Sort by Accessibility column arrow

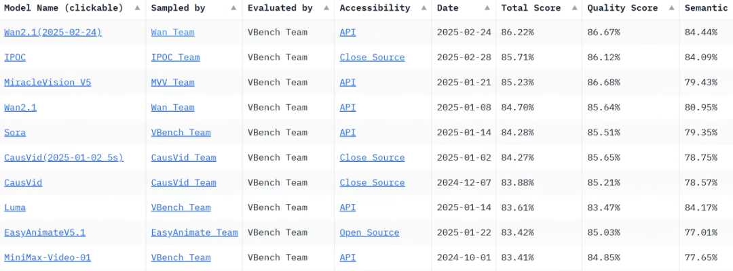coord(423,8)
